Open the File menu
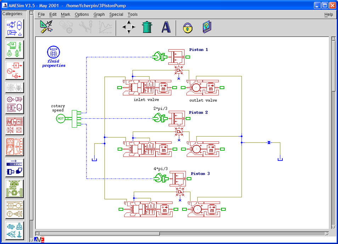Viewport: 338px width, 244px height. coord(41,14)
